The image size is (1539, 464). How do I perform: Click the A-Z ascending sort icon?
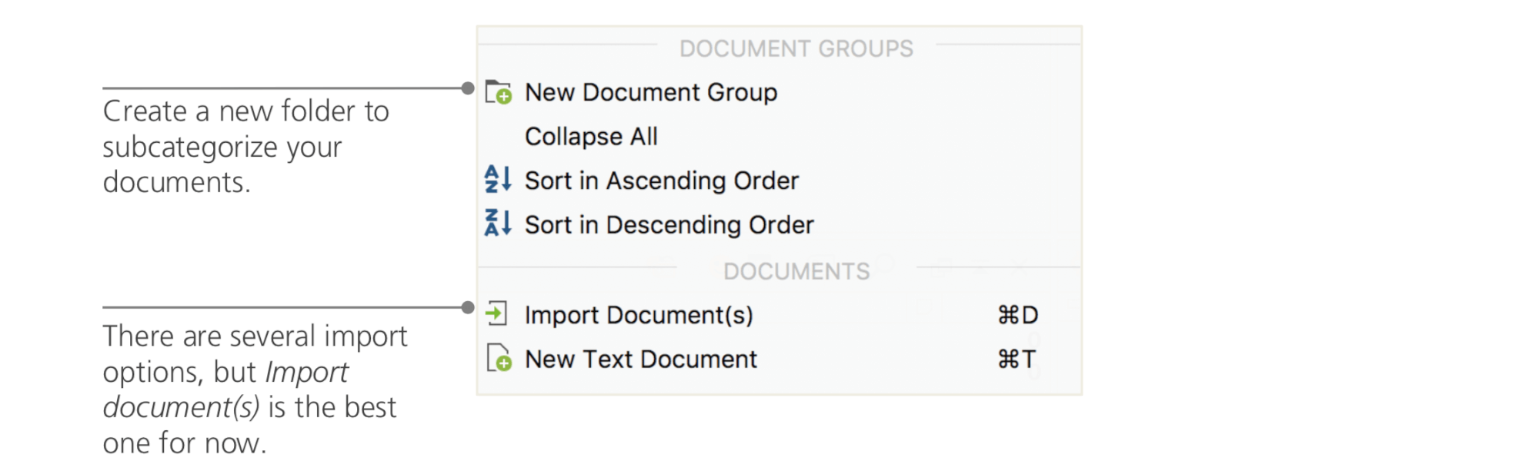(x=497, y=180)
